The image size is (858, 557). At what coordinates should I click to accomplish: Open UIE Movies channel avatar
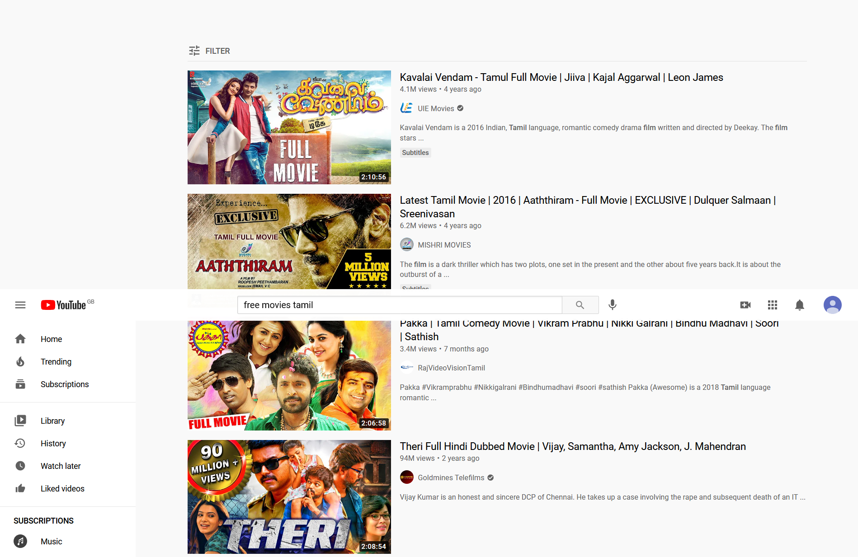click(x=407, y=108)
